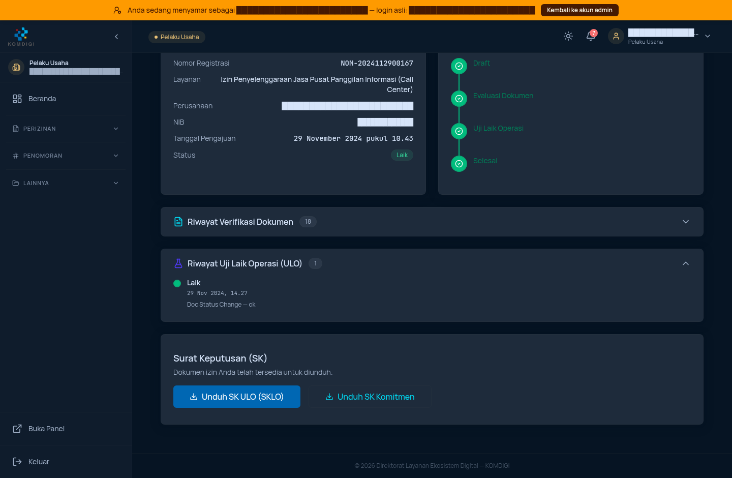Collapse the sidebar with the left chevron
Image resolution: width=732 pixels, height=478 pixels.
[x=116, y=37]
